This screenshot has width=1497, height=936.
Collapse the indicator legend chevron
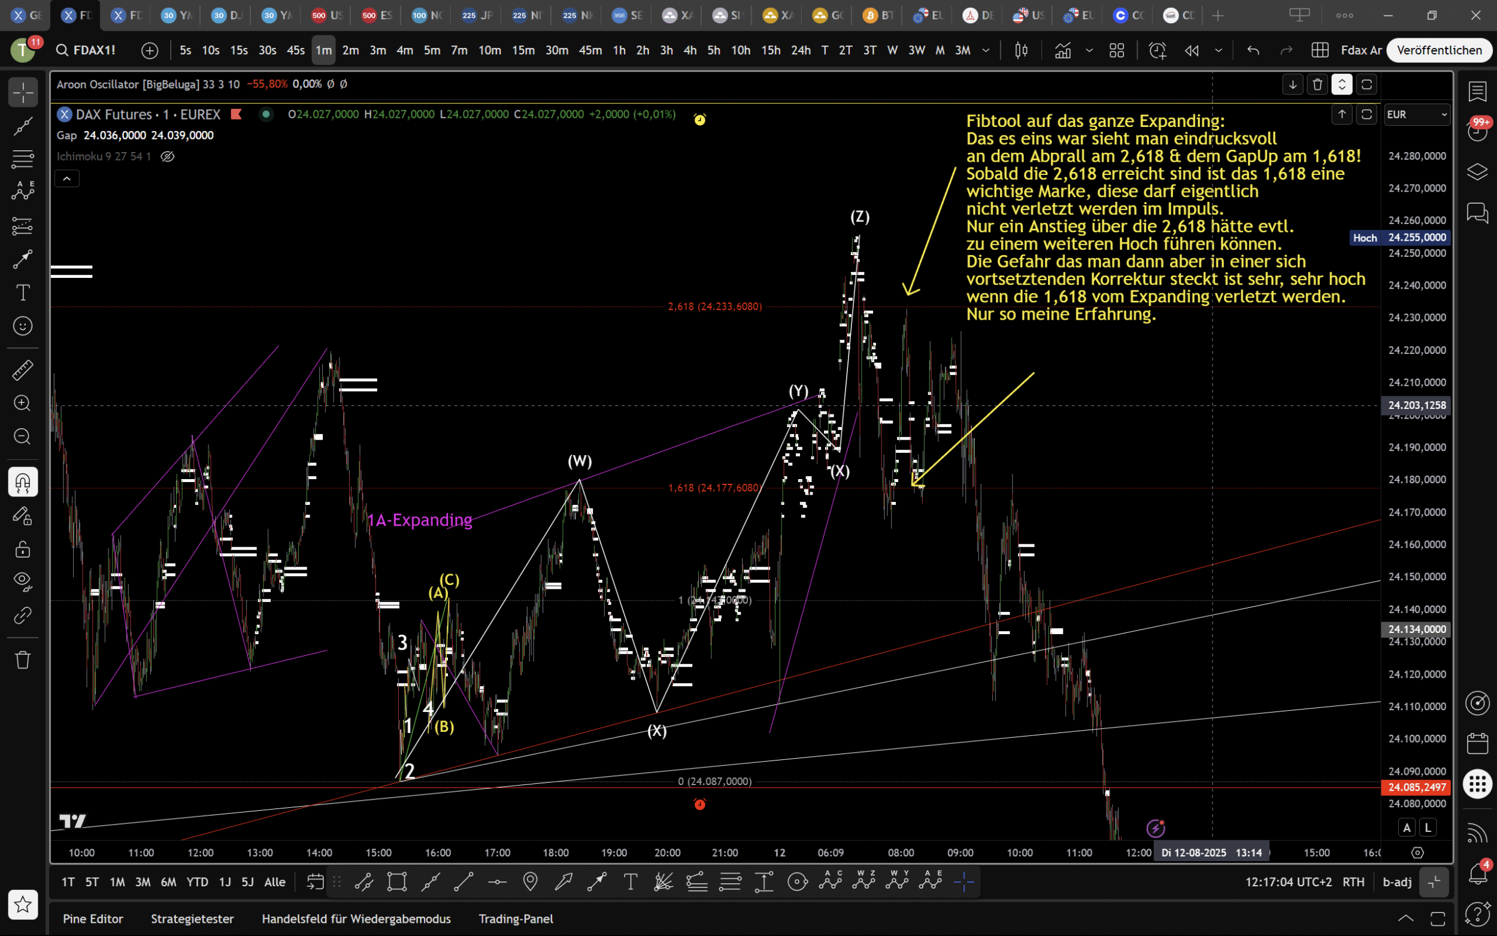tap(67, 179)
